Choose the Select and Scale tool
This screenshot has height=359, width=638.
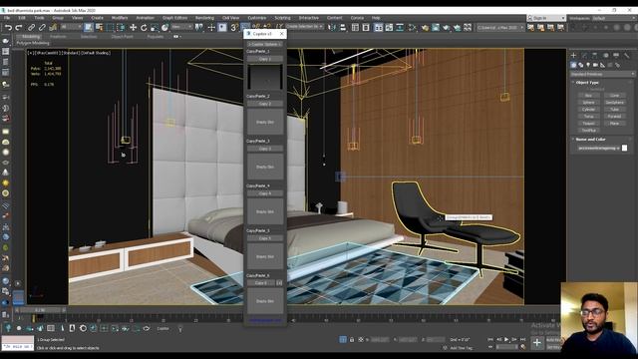tap(155, 27)
